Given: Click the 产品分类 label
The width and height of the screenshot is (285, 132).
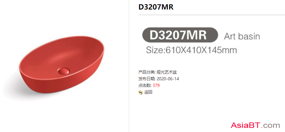Looking at the screenshot, I should (x=147, y=72).
